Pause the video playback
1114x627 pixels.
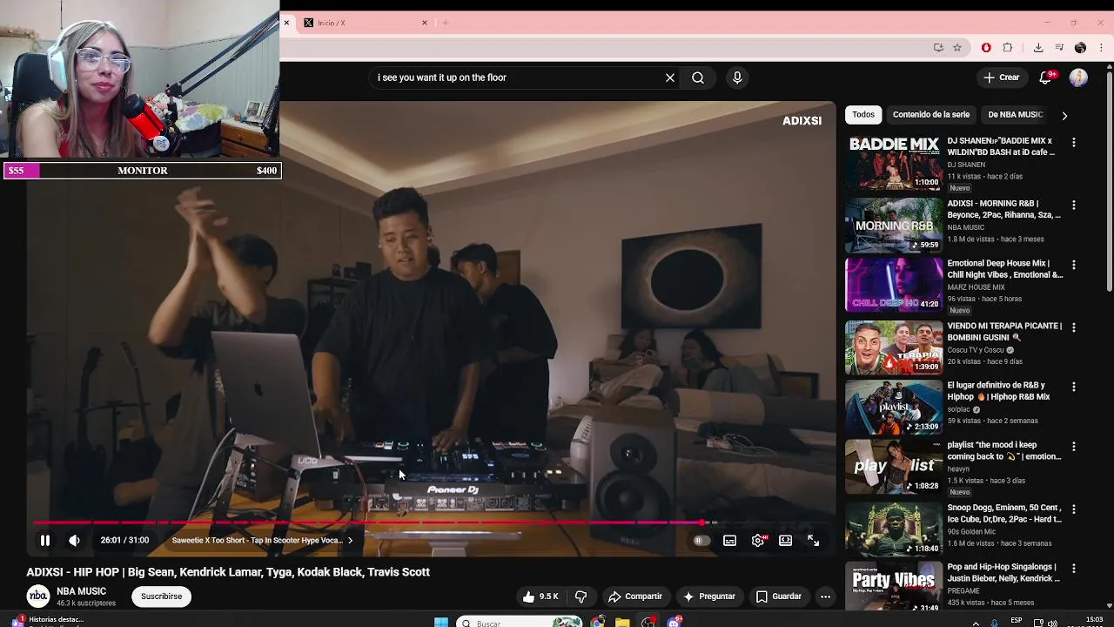[45, 540]
